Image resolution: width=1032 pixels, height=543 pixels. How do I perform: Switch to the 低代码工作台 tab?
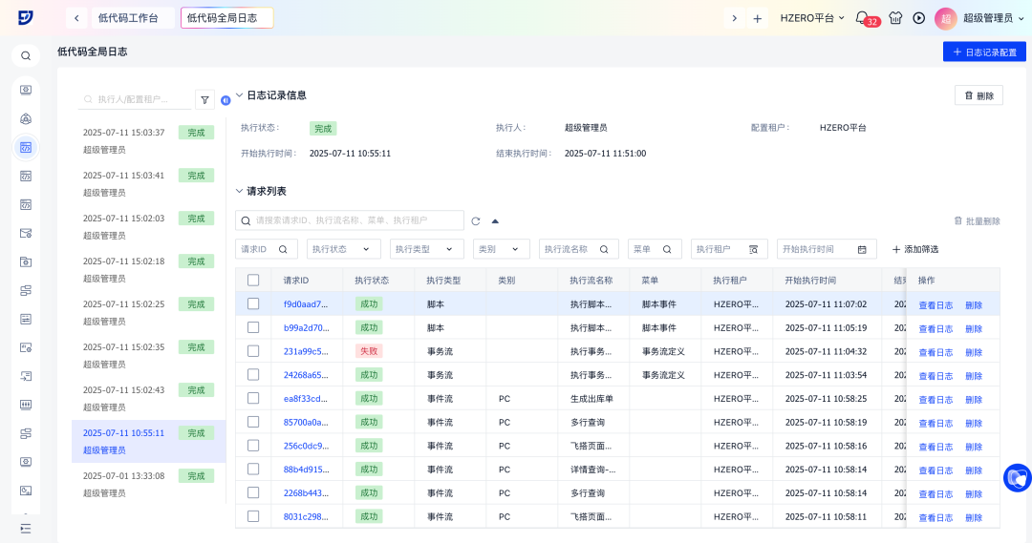click(x=128, y=18)
